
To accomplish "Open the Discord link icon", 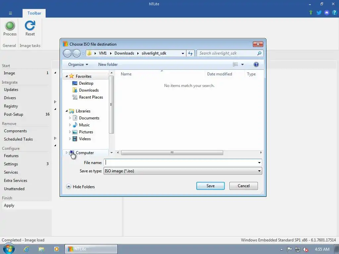I will tap(327, 13).
